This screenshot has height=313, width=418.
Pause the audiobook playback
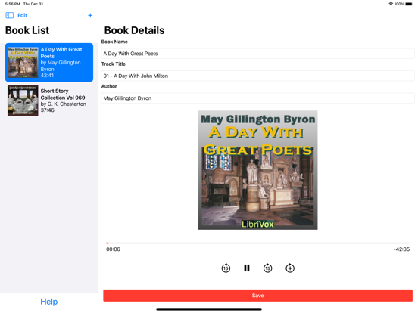(247, 268)
